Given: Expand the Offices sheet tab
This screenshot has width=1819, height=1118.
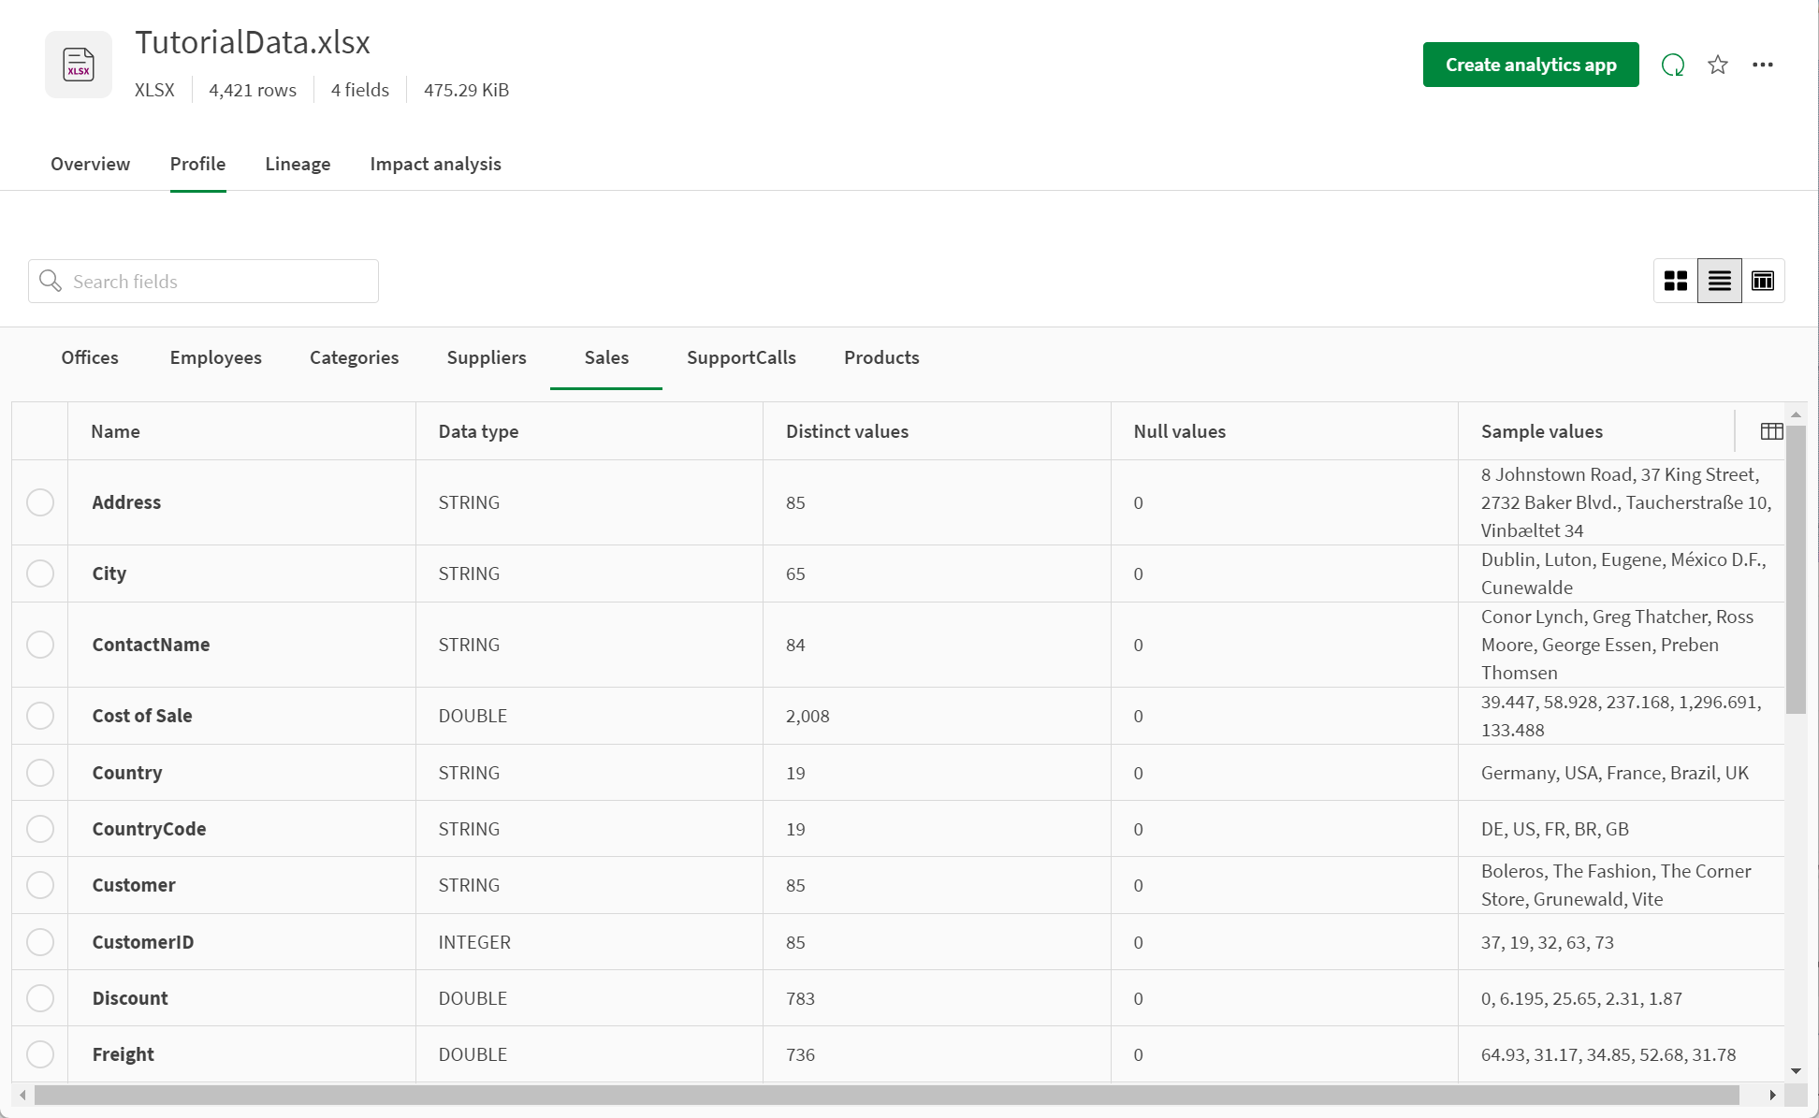Looking at the screenshot, I should point(88,357).
